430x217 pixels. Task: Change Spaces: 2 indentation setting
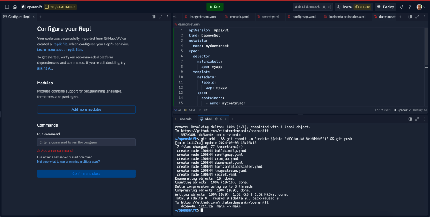(x=402, y=110)
